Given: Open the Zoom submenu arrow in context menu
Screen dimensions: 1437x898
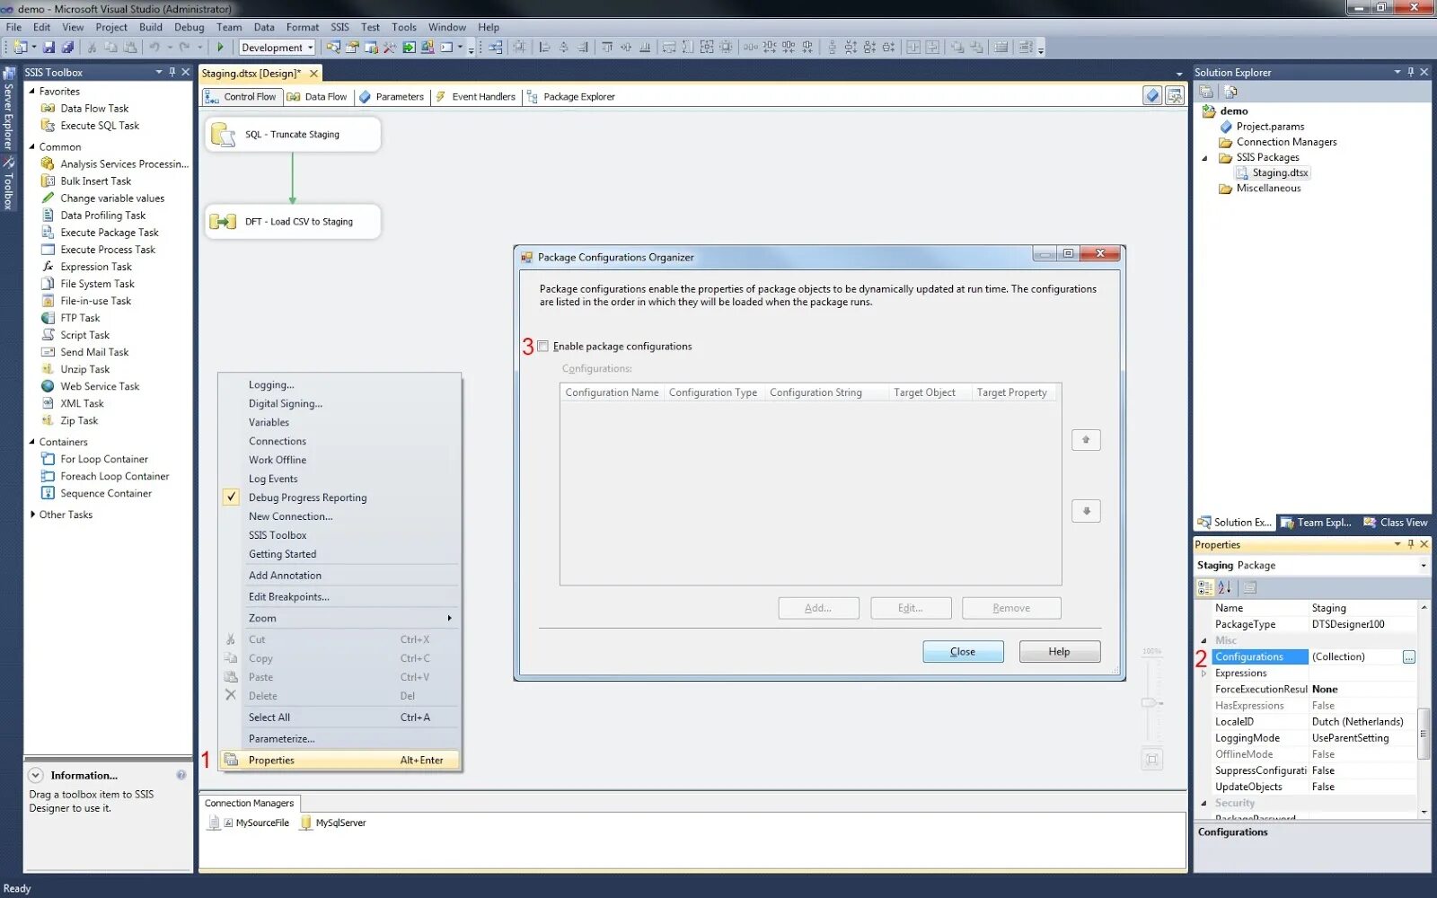Looking at the screenshot, I should [x=449, y=618].
